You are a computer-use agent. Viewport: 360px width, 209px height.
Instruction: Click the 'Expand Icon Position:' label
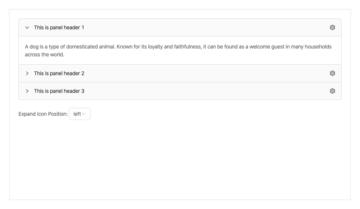point(43,114)
